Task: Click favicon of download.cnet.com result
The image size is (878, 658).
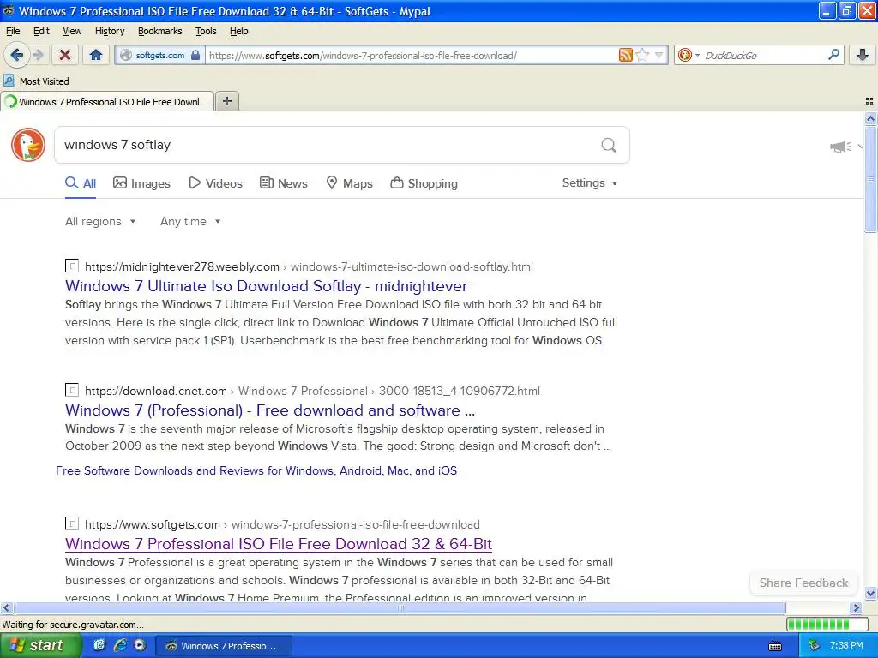Action: [x=72, y=390]
